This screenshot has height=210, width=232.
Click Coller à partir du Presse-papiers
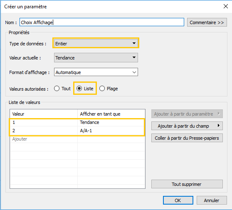(187, 138)
